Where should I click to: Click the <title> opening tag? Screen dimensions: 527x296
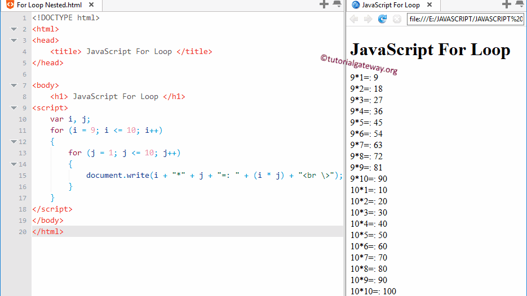[x=66, y=51]
